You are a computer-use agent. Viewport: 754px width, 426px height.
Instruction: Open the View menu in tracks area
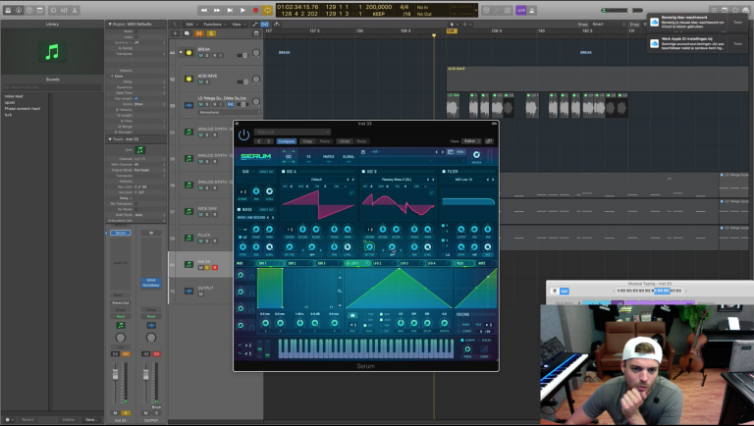[x=238, y=24]
